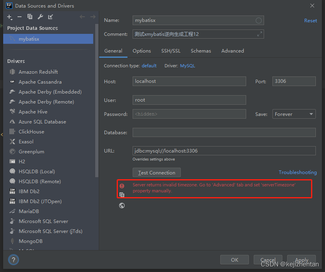Screen dimensions: 325x272
Task: Open the SSH/SSL tab
Action: 171,51
